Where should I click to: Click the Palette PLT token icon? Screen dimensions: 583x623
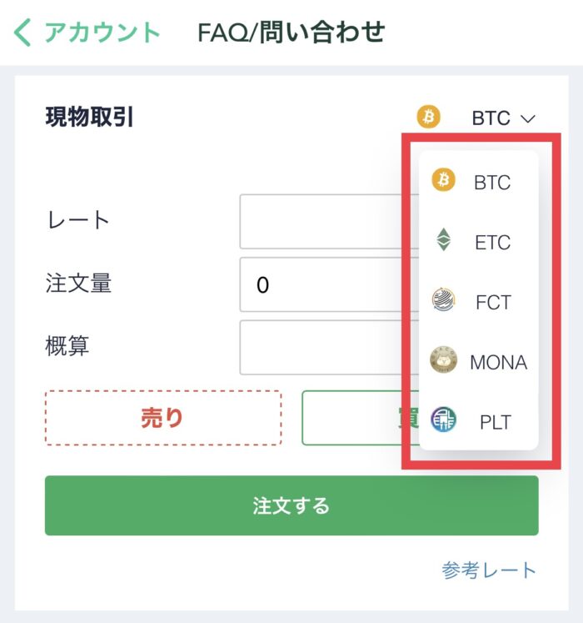[443, 420]
